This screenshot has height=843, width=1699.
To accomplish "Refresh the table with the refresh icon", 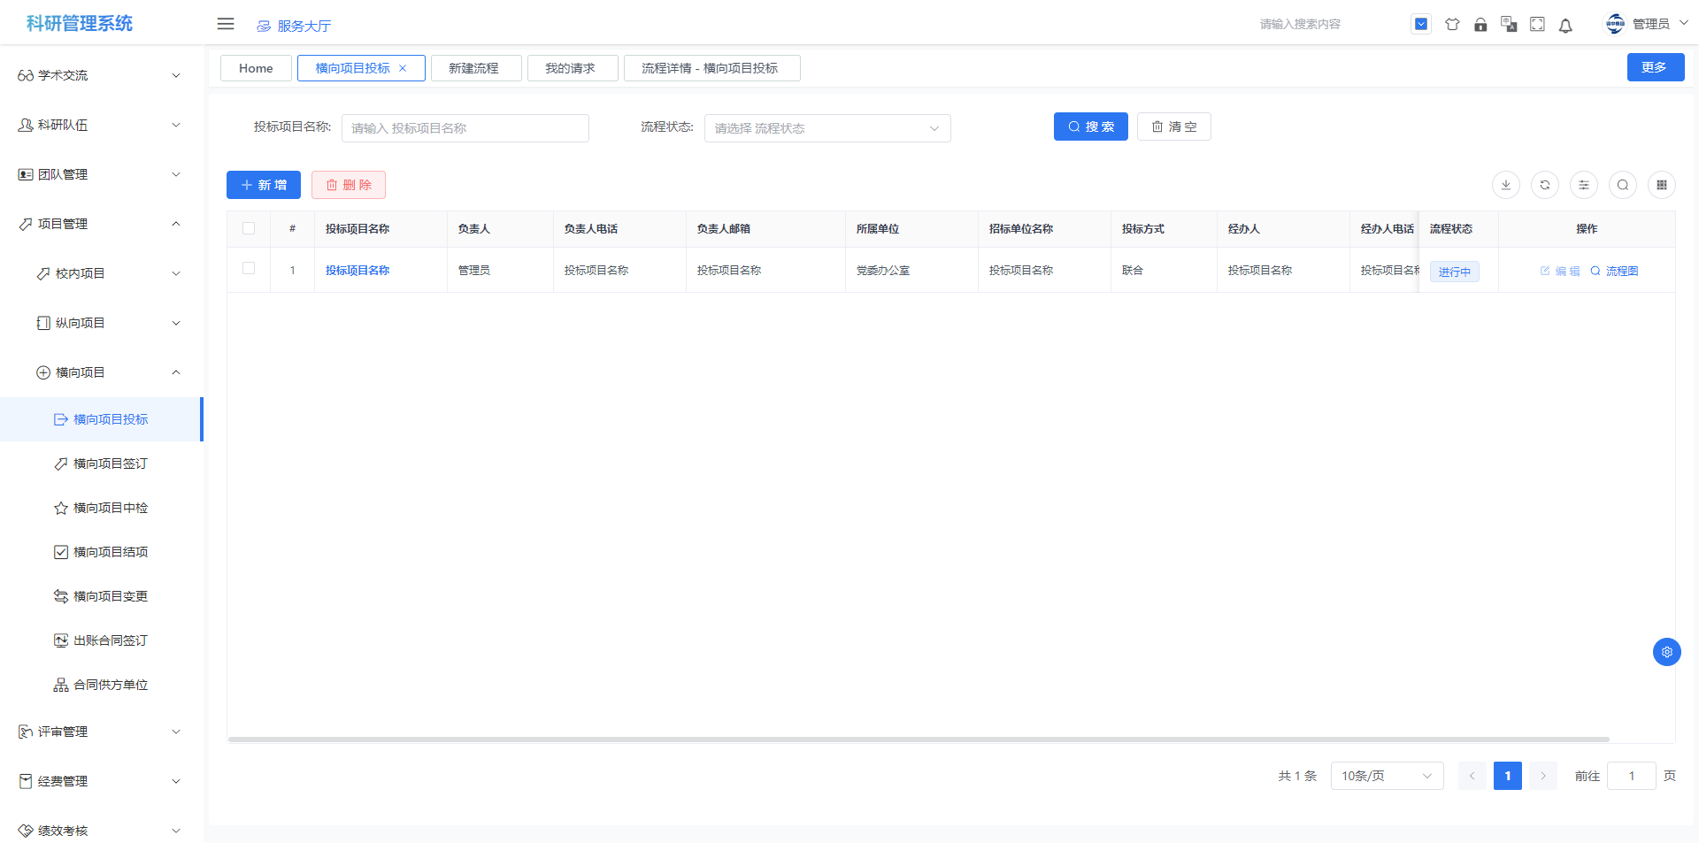I will click(x=1545, y=185).
